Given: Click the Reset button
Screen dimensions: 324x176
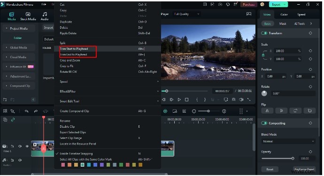Looking at the screenshot, I should click(x=270, y=169).
